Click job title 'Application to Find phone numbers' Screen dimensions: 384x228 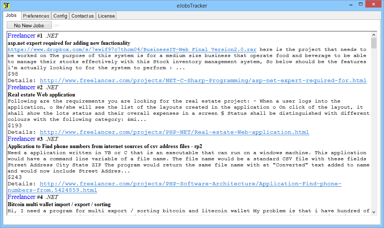click(x=105, y=146)
